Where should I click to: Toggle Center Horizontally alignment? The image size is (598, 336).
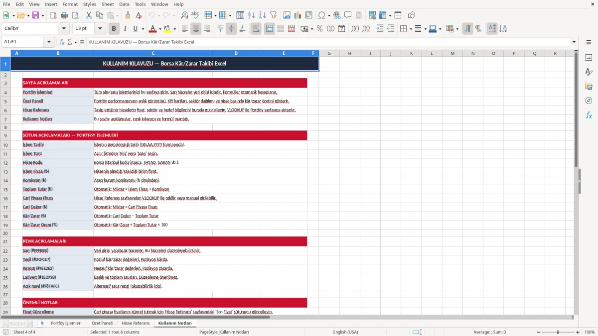(x=196, y=29)
